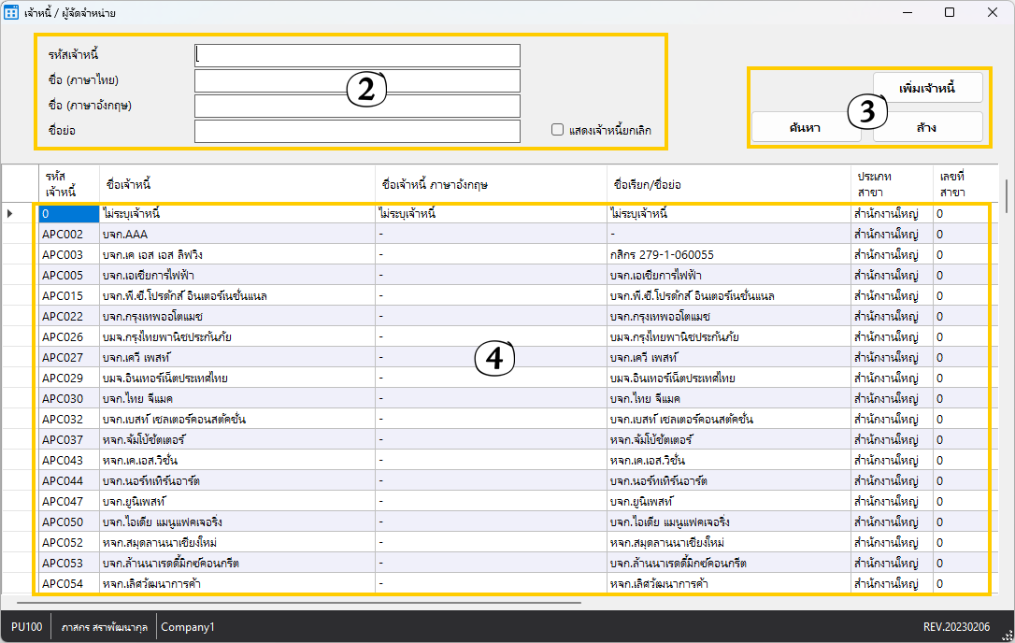Click the ชื่อ (ภาษาไทย) text field

point(357,81)
